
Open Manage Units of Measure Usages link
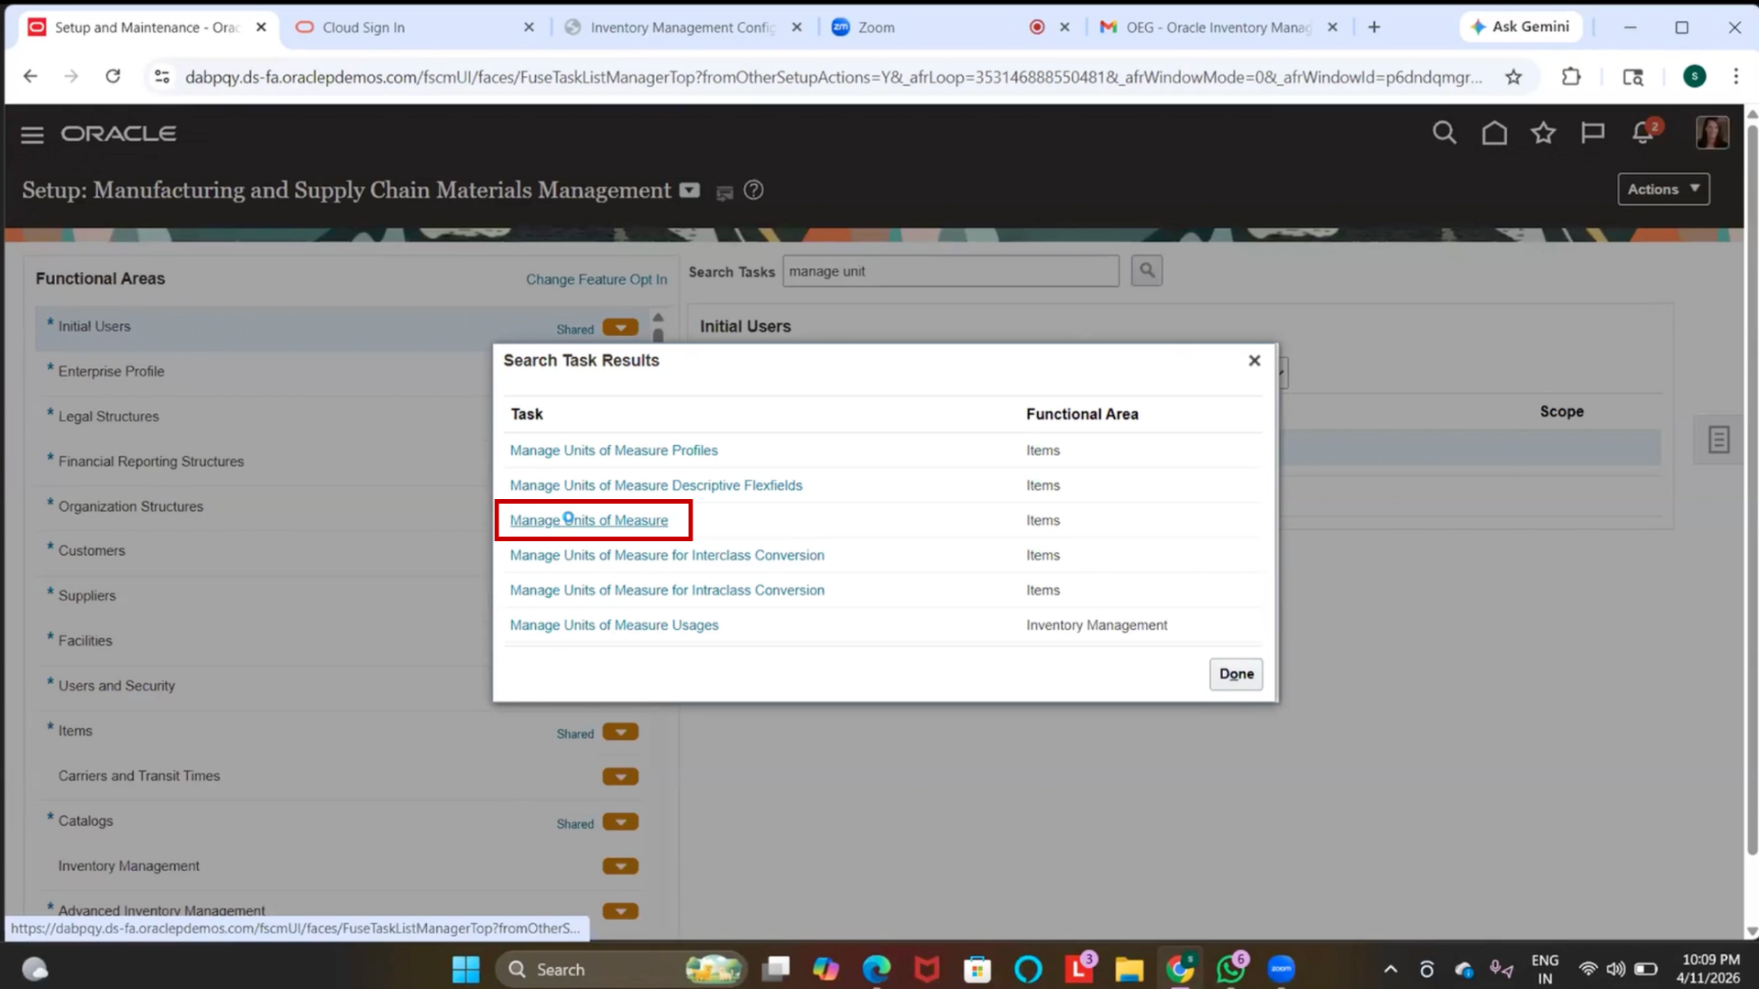point(614,625)
